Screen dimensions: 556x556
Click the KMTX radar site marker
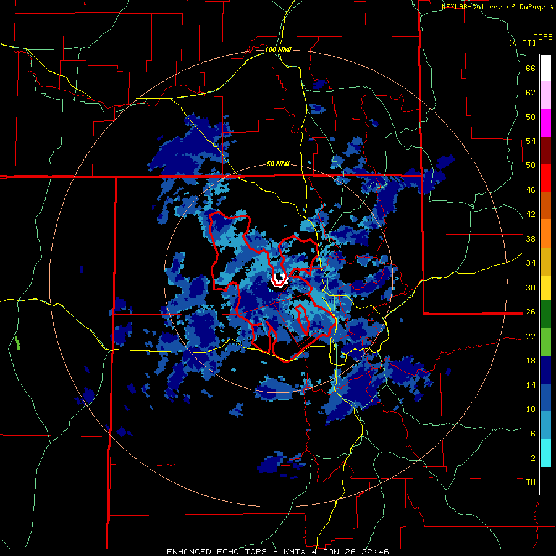point(279,279)
